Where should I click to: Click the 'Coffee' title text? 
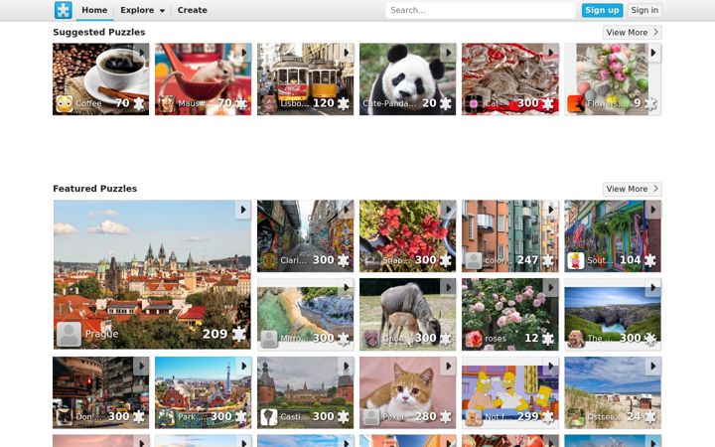88,103
